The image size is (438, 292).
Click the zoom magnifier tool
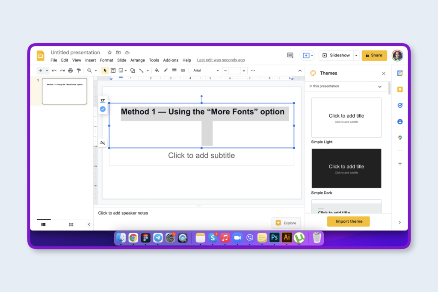pos(89,71)
